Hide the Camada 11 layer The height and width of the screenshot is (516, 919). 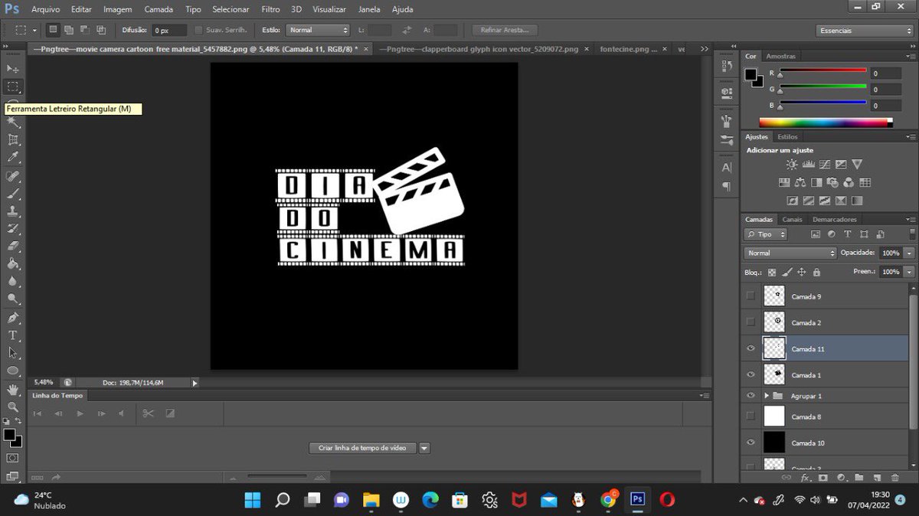click(x=749, y=348)
